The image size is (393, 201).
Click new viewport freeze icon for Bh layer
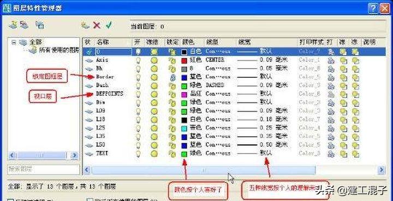click(355, 69)
